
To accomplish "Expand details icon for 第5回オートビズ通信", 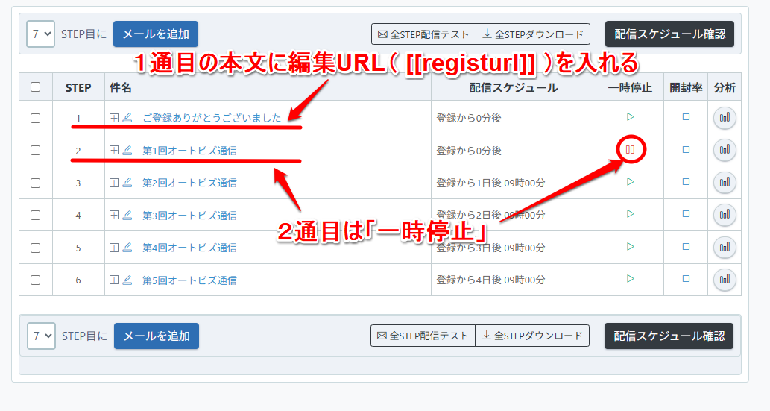I will pos(114,280).
